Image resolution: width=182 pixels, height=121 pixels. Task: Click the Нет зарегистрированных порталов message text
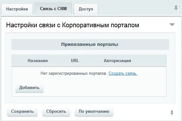74,73
